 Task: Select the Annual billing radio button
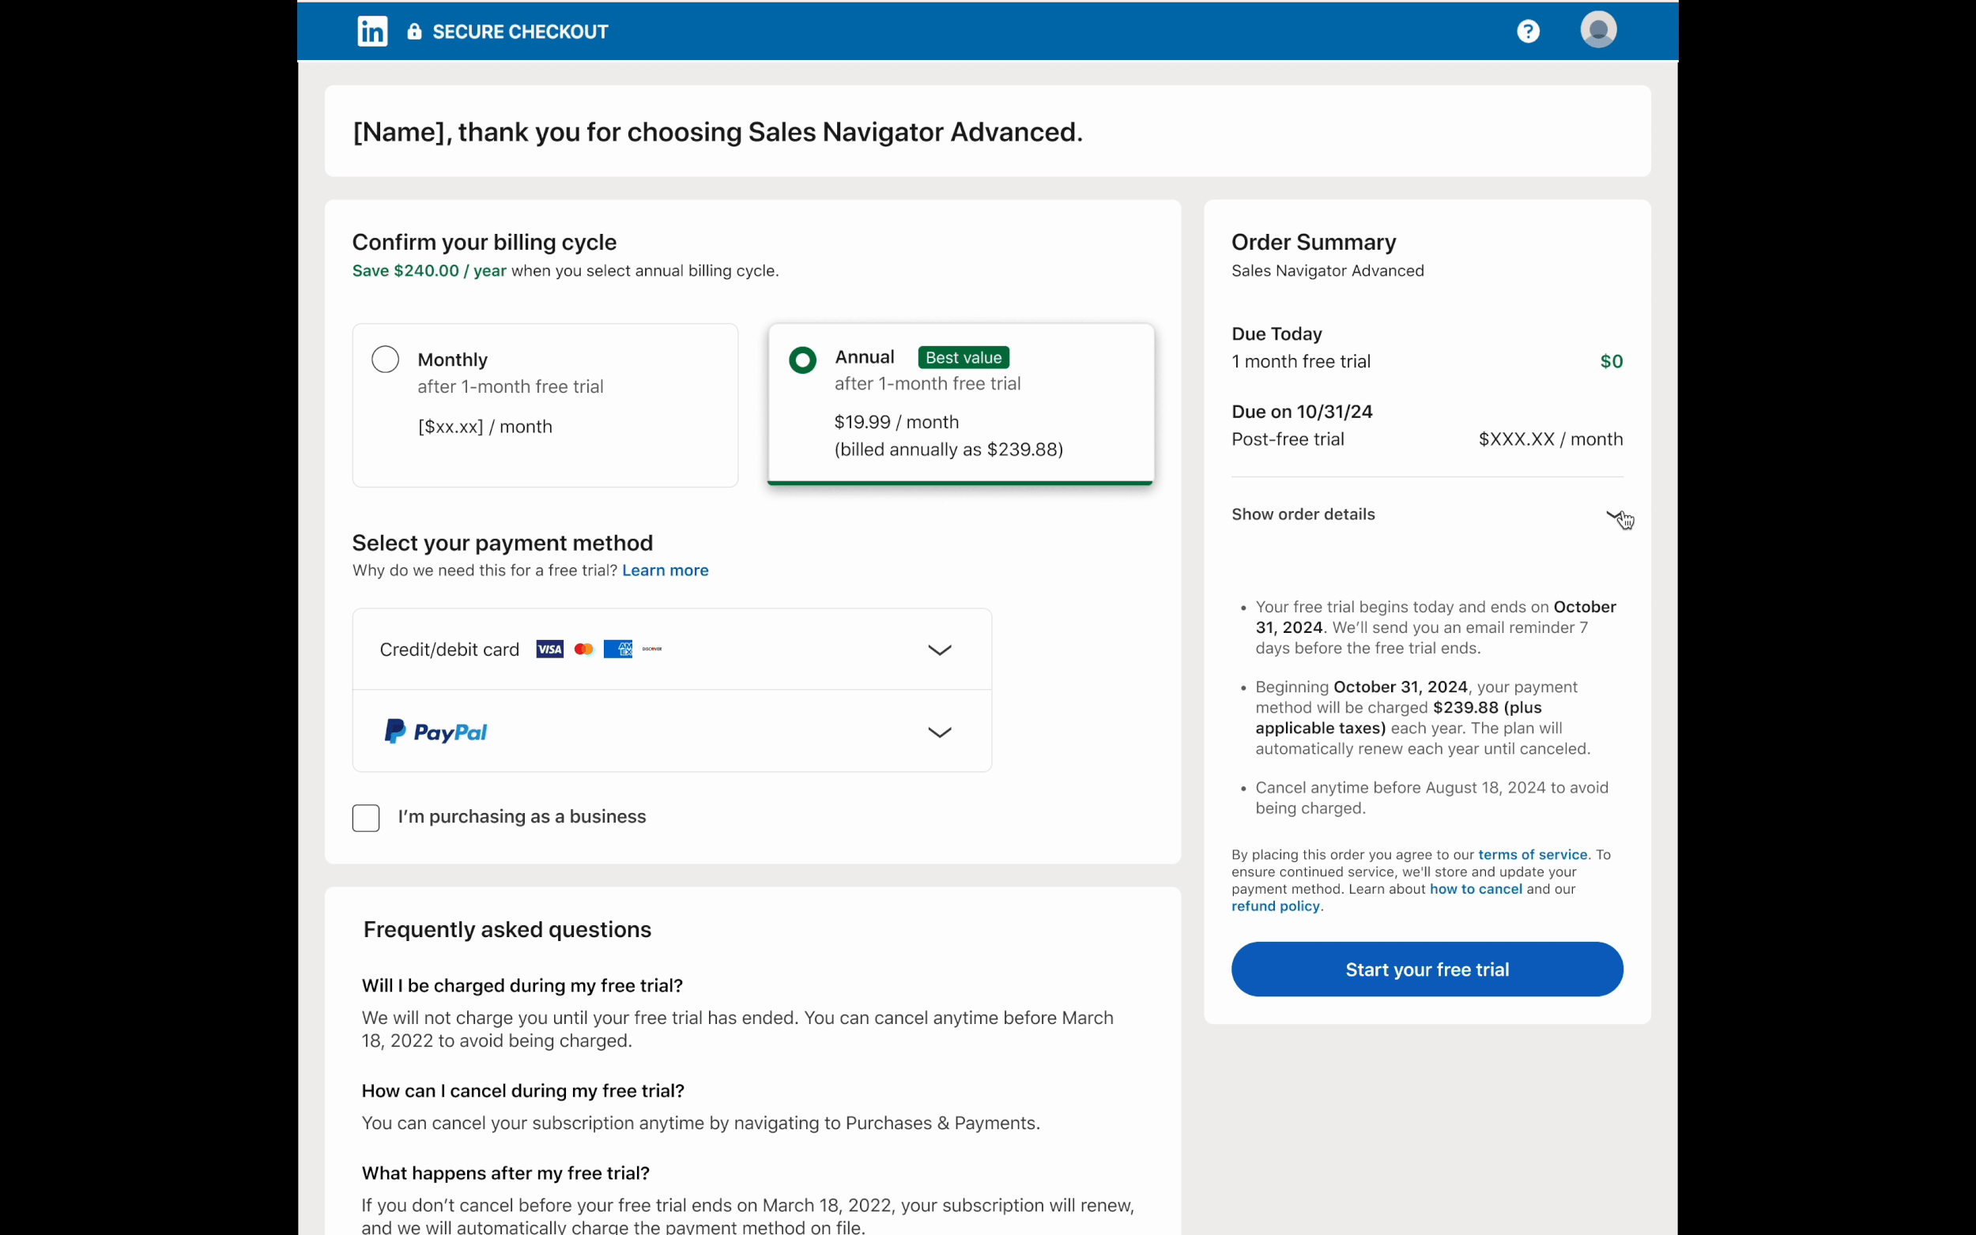pyautogui.click(x=802, y=360)
